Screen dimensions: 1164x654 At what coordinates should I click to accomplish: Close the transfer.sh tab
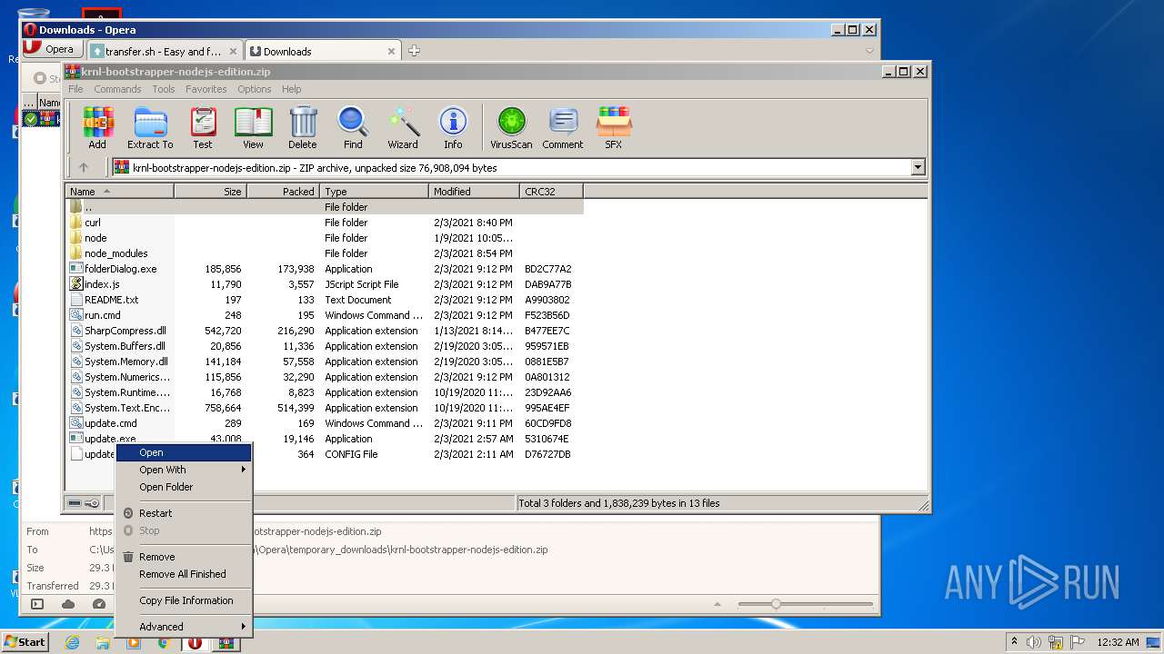(233, 52)
